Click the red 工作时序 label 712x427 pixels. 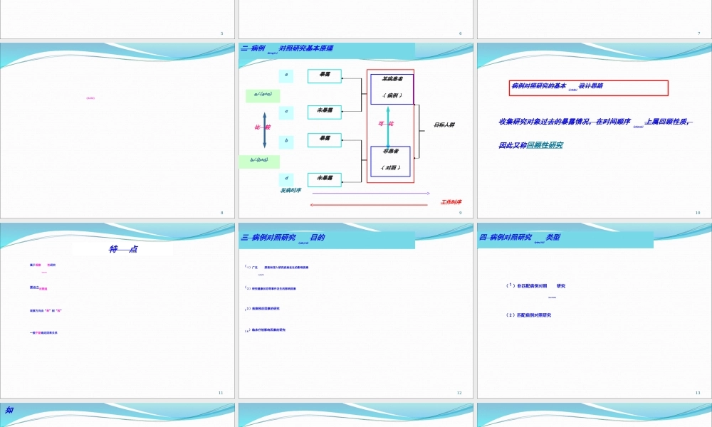tap(451, 202)
